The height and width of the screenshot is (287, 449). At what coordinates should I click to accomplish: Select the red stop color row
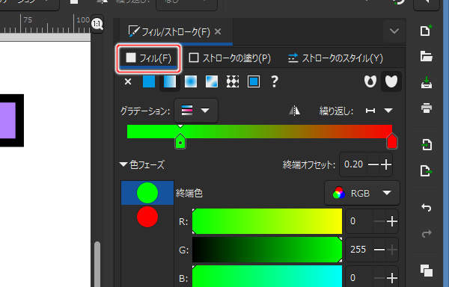tap(147, 217)
